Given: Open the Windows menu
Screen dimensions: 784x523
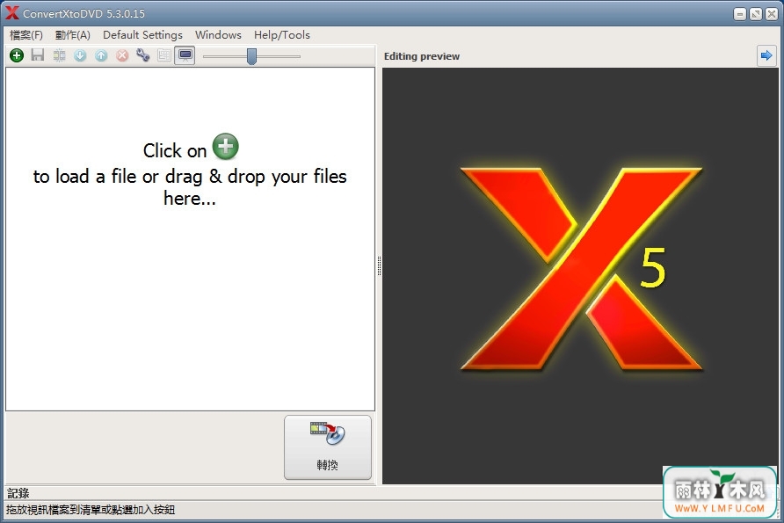Looking at the screenshot, I should tap(218, 35).
